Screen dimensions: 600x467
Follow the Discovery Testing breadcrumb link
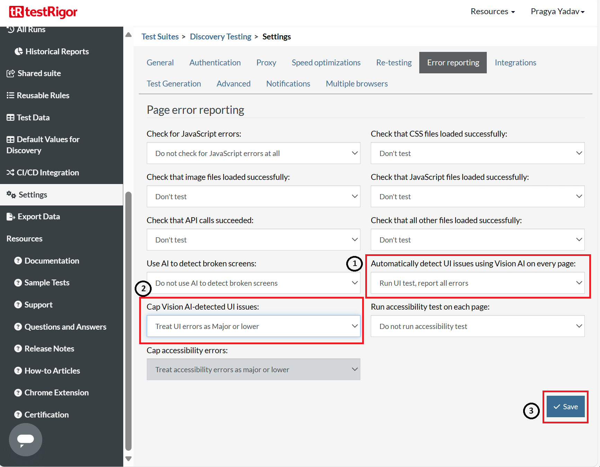(x=221, y=37)
